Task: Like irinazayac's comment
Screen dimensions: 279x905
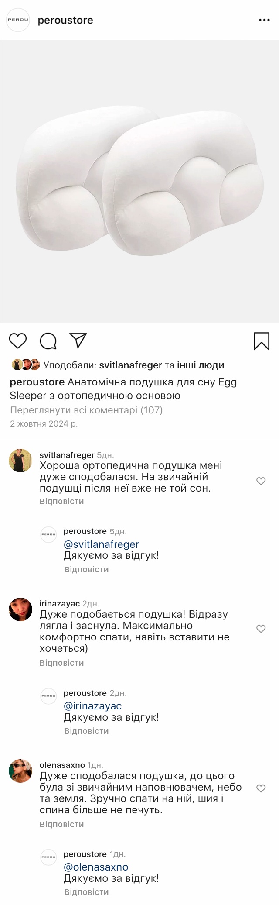Action: 261,629
